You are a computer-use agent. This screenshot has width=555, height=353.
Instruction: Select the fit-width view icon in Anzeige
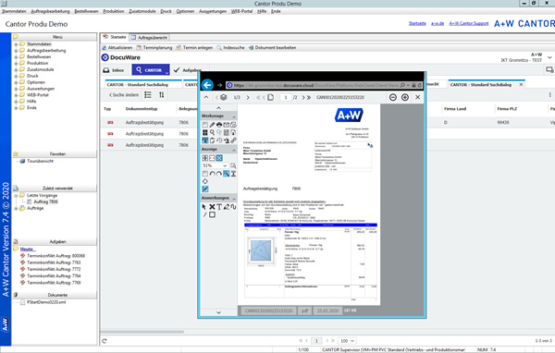[212, 158]
